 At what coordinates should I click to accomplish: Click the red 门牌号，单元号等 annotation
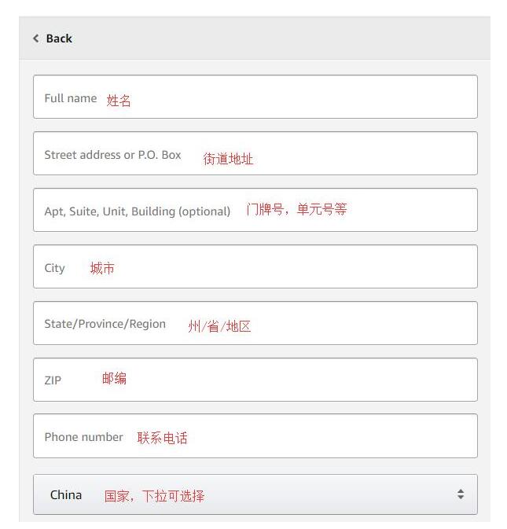[x=296, y=210]
